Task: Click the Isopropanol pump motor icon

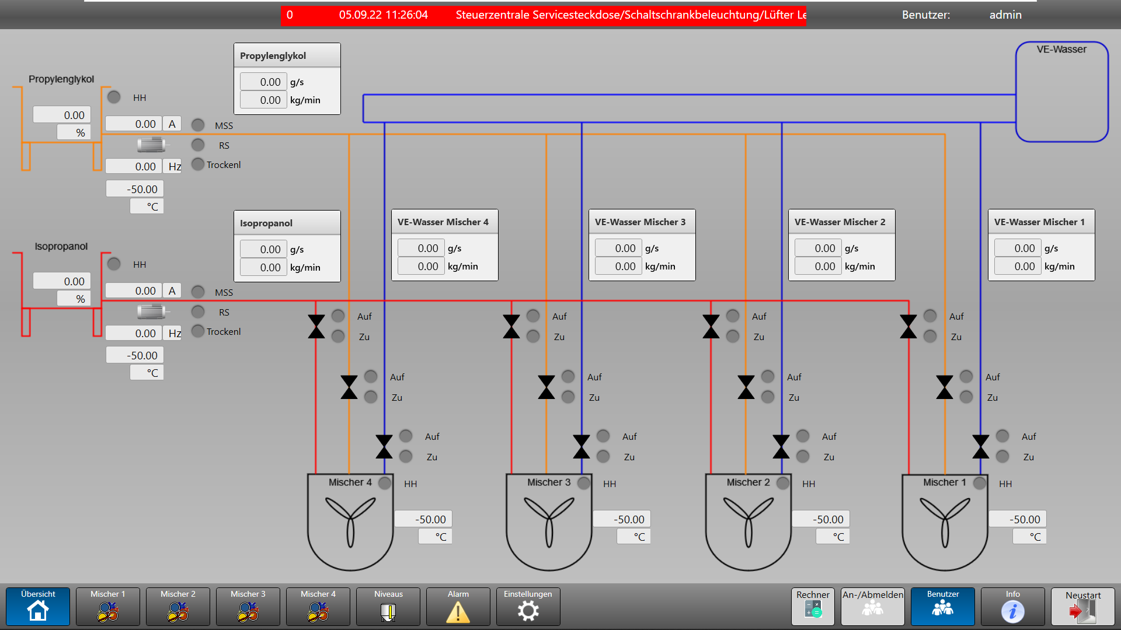Action: point(152,311)
